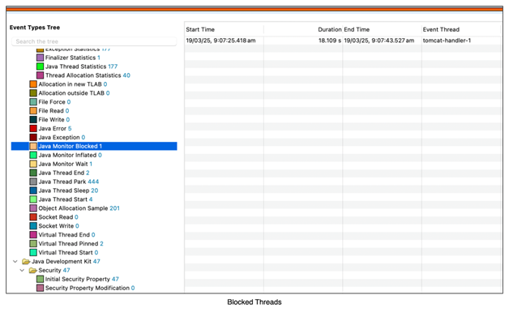Image resolution: width=509 pixels, height=317 pixels.
Task: Select Java Thread Statistics 177 item
Action: pyautogui.click(x=81, y=66)
